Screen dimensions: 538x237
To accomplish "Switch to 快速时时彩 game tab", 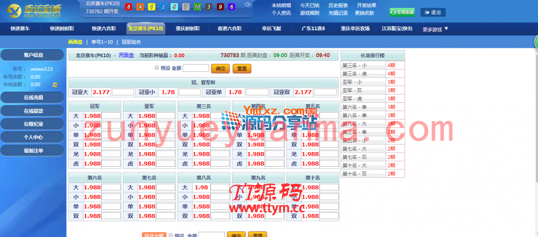I will pos(62,29).
